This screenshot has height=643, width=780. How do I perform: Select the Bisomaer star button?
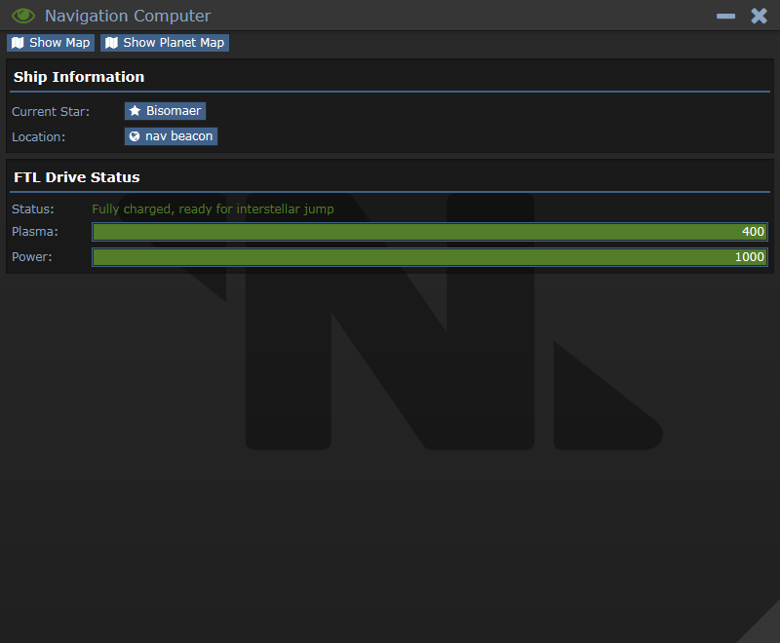coord(165,111)
